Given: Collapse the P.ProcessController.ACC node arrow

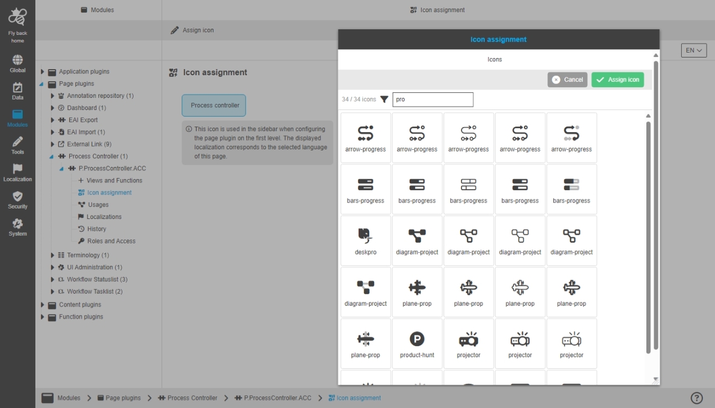Looking at the screenshot, I should pos(61,169).
